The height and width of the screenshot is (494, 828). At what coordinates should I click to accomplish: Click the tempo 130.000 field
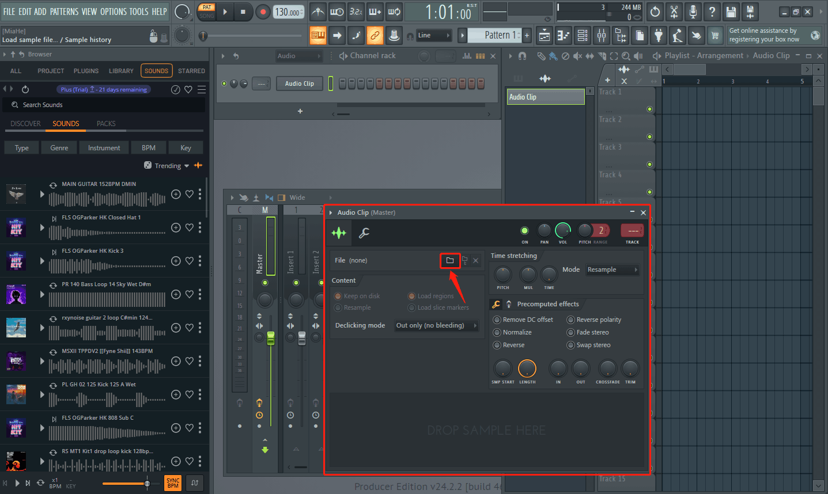(288, 12)
